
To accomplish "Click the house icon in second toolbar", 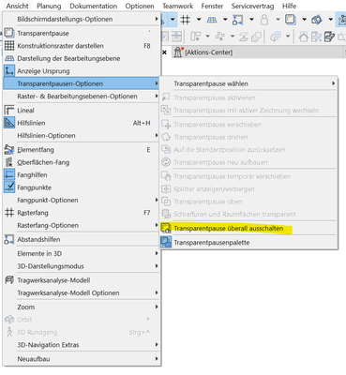I will tap(304, 37).
